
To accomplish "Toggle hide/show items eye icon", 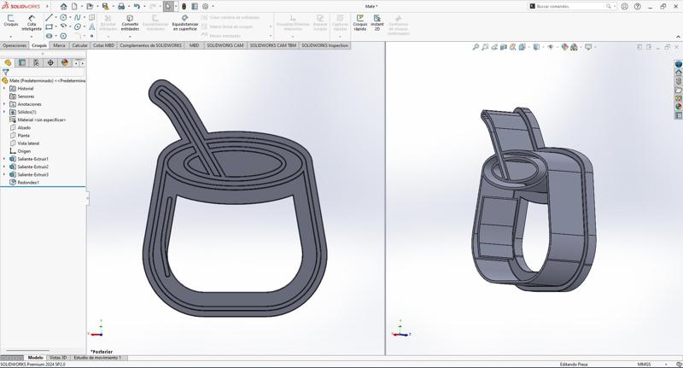I will point(551,47).
